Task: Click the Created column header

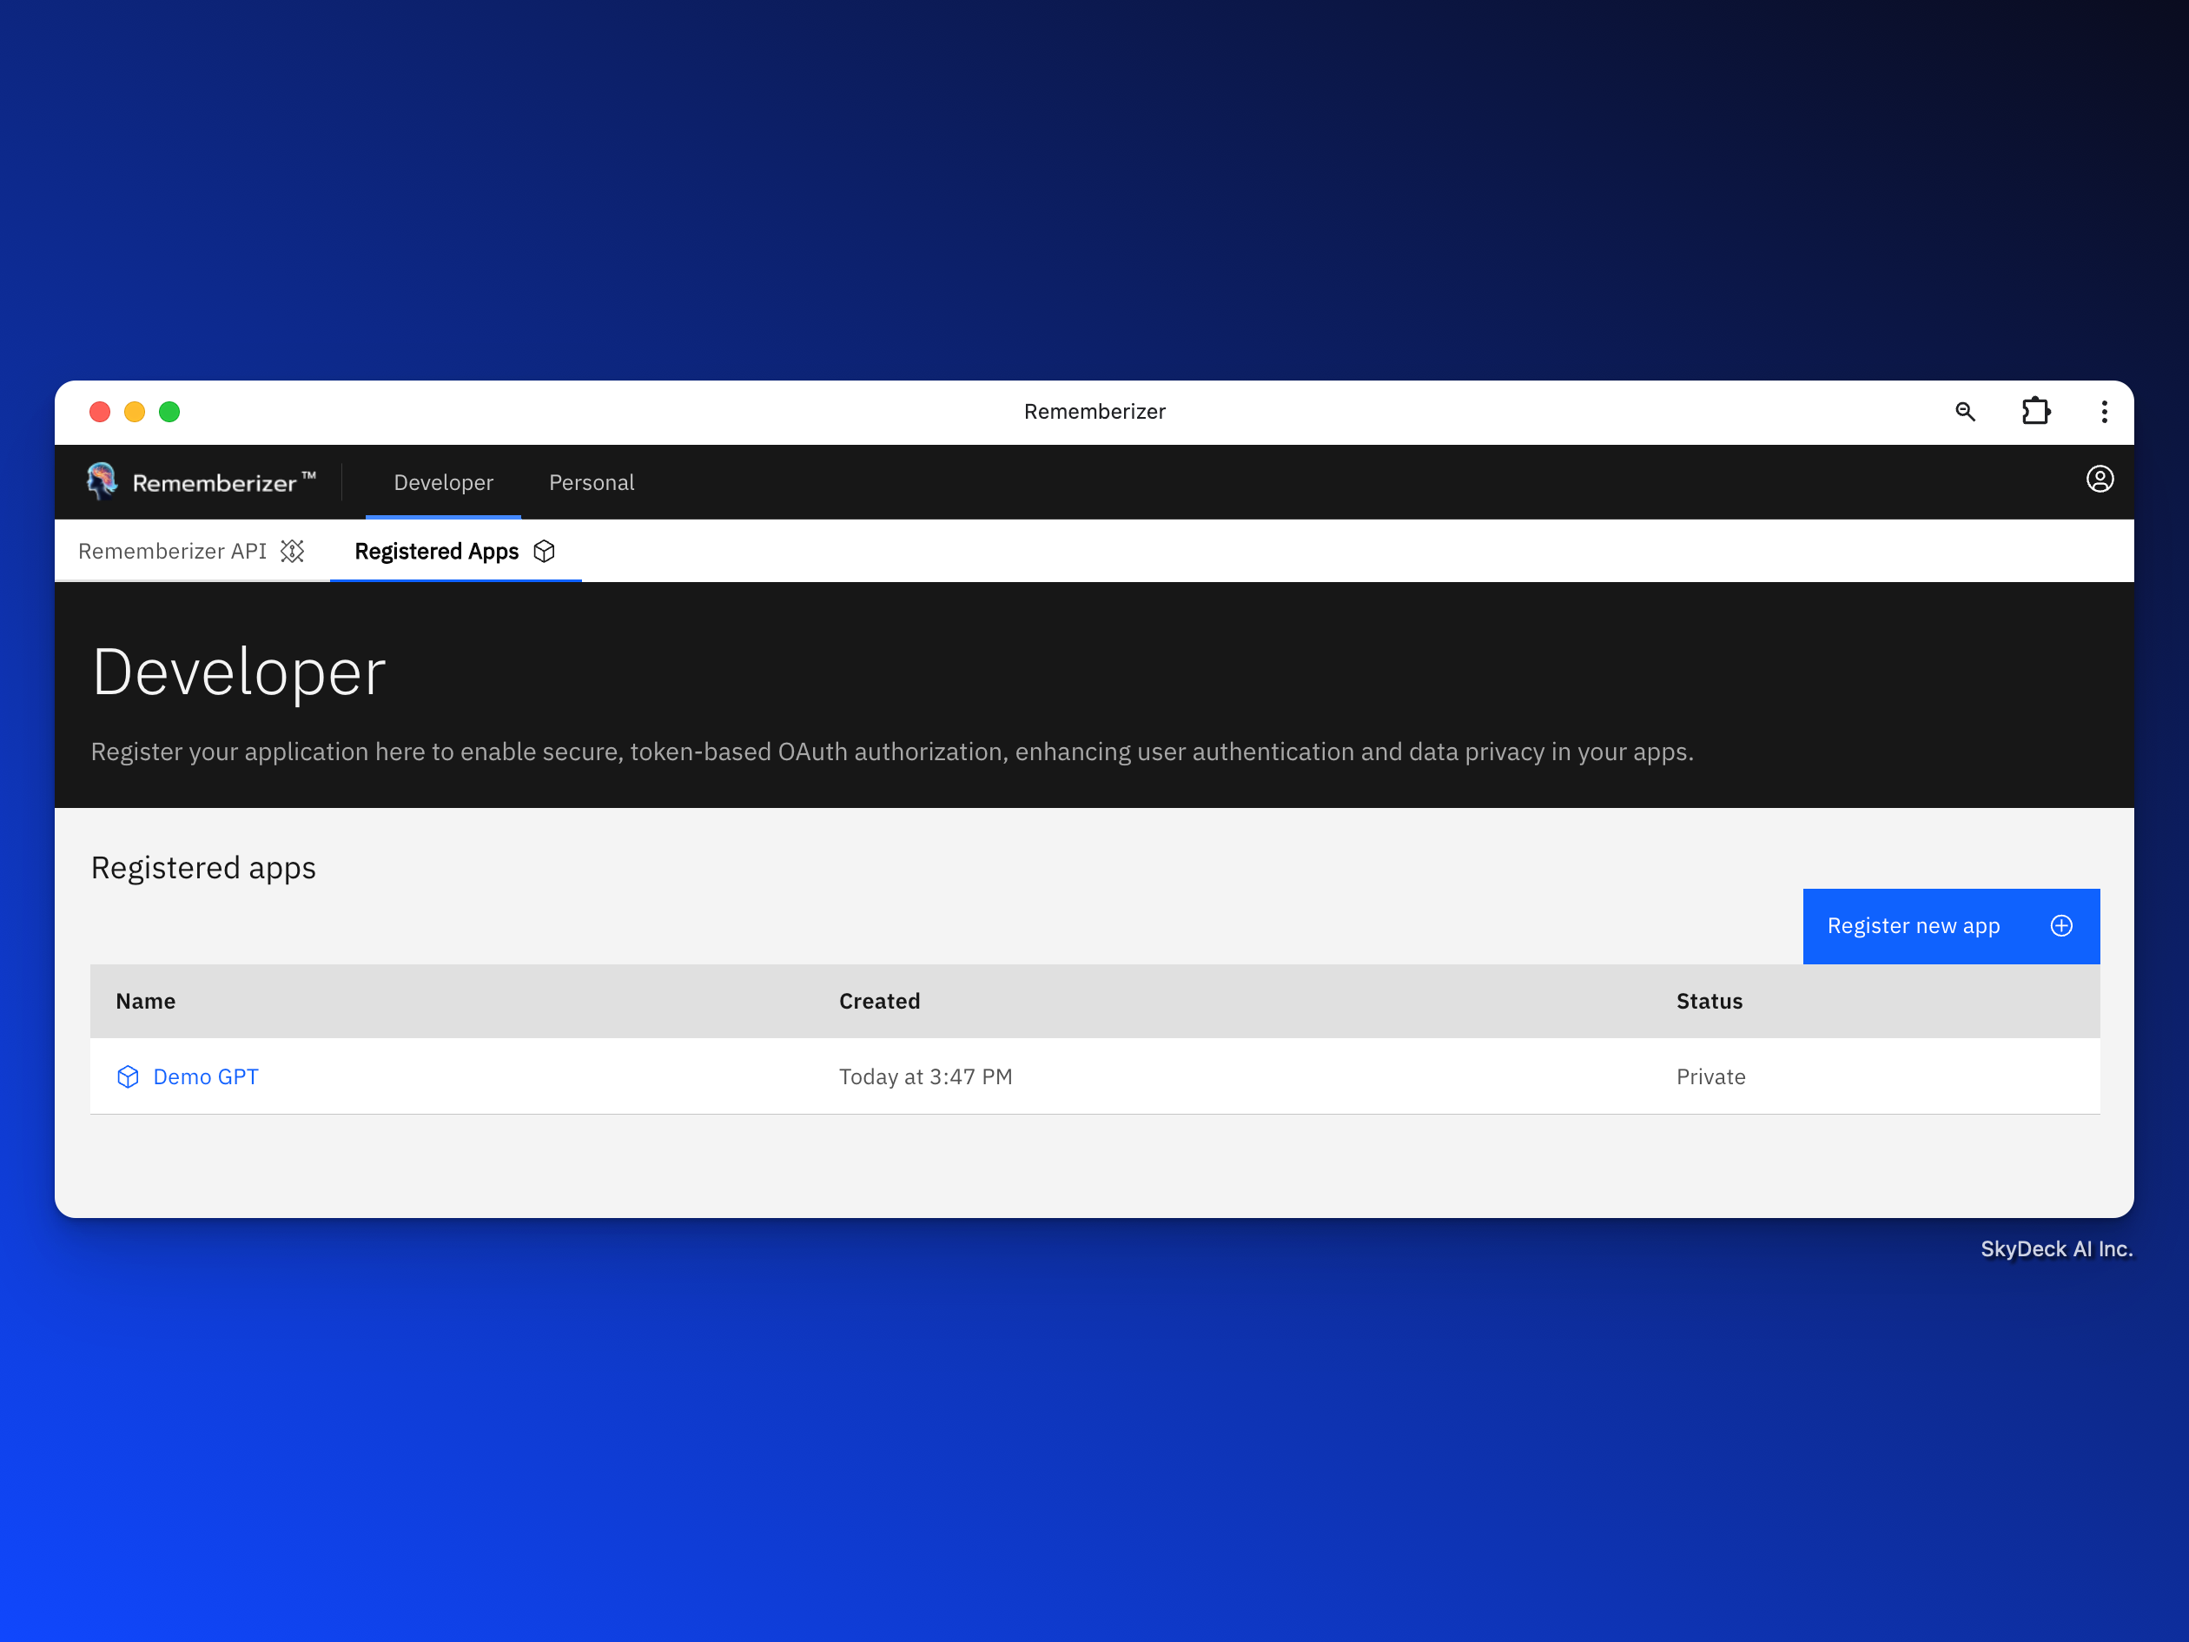Action: [879, 1001]
